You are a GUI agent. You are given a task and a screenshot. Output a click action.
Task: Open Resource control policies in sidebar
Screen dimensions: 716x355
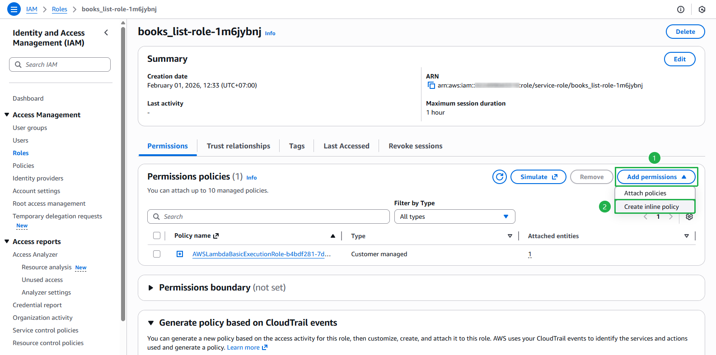[x=48, y=343]
